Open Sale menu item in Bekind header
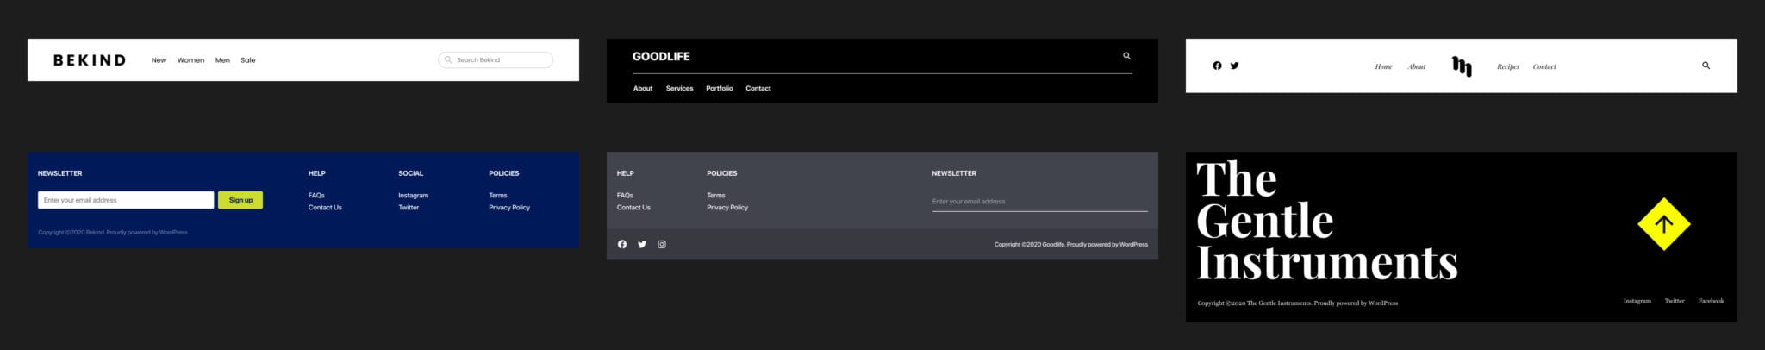Viewport: 1765px width, 350px height. point(248,60)
